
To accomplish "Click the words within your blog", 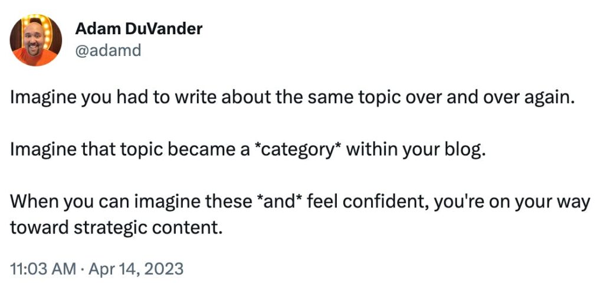I will pos(413,150).
